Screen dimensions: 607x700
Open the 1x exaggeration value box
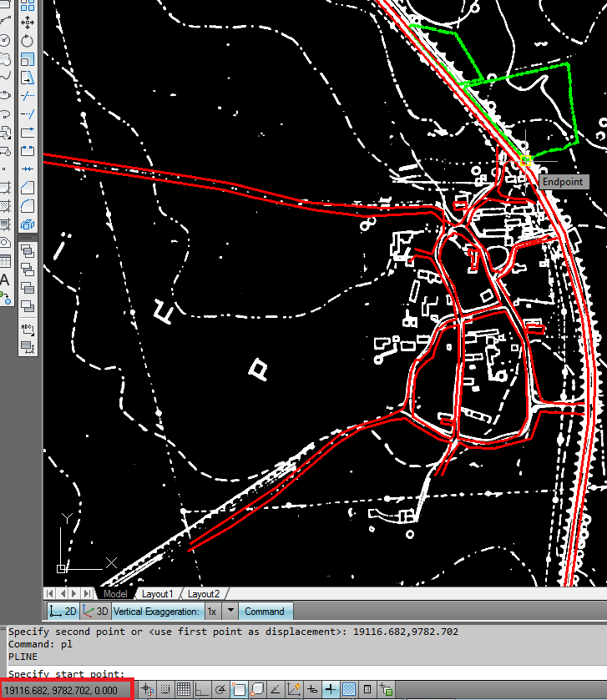point(212,612)
